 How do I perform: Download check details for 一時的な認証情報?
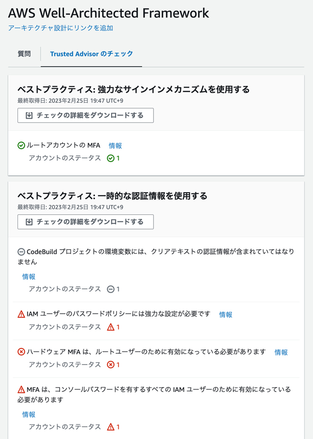[86, 222]
